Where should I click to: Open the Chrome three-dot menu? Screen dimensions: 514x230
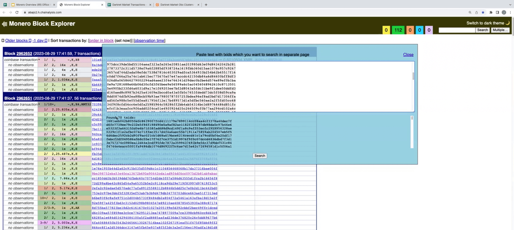coord(510,12)
